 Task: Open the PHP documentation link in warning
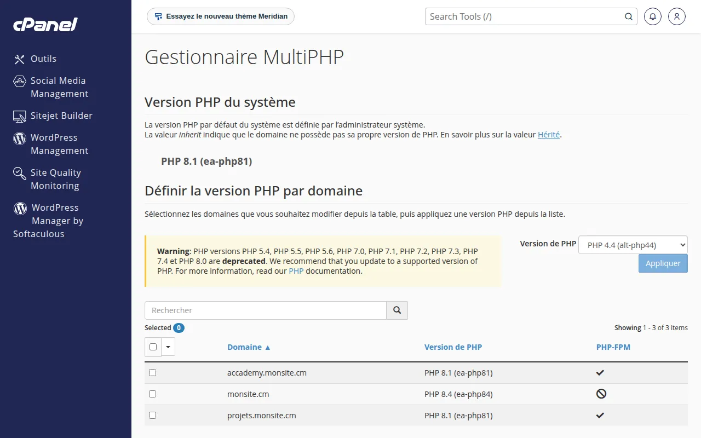click(296, 271)
